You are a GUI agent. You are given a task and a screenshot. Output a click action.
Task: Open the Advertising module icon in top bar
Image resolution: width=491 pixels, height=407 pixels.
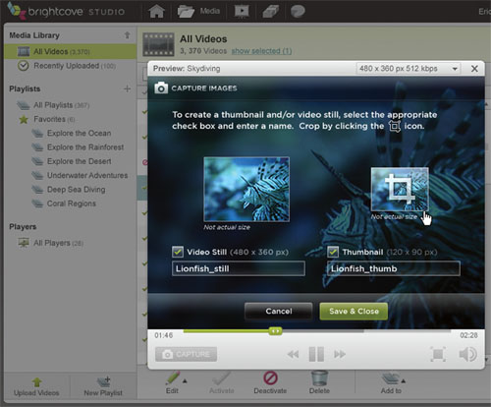tap(270, 12)
